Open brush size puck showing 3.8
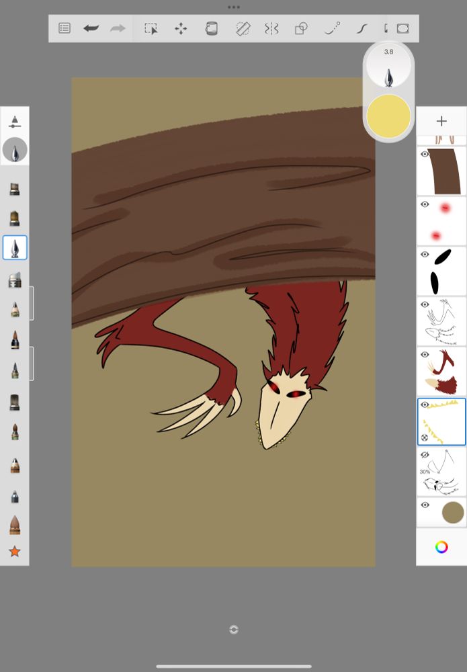This screenshot has width=467, height=672. 388,67
